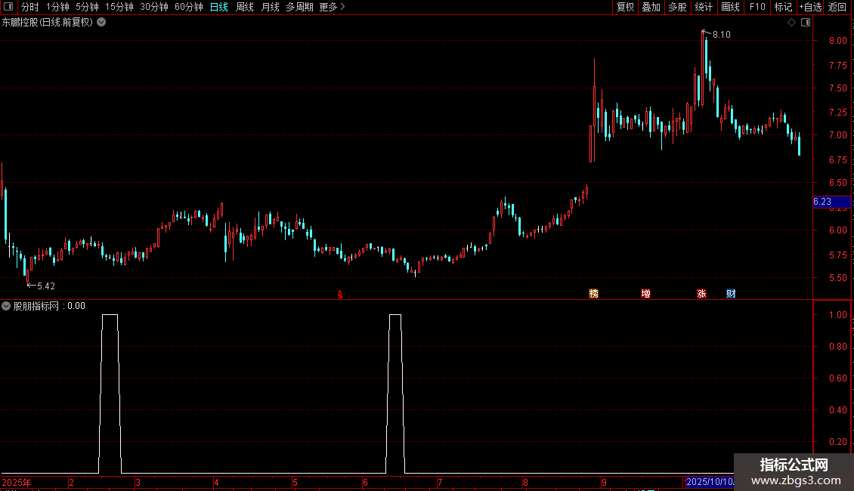854x491 pixels.
Task: Select the 15分钟 period tab
Action: (x=119, y=7)
